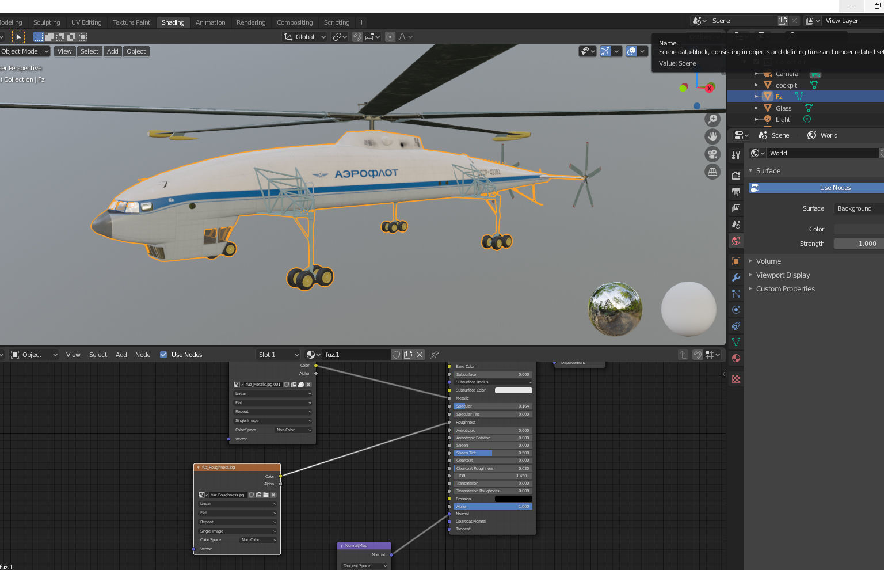Click the node editor parent-tree up arrow
The height and width of the screenshot is (570, 884).
coord(683,355)
